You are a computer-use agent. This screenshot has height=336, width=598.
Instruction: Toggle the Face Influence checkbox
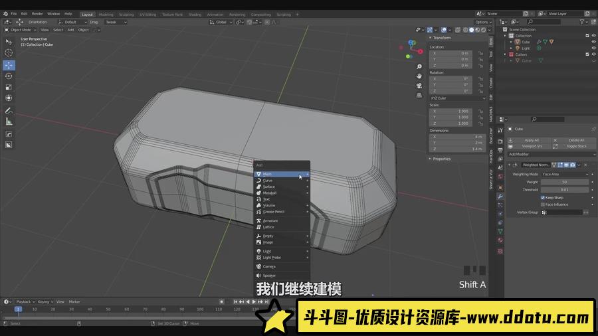tap(543, 205)
